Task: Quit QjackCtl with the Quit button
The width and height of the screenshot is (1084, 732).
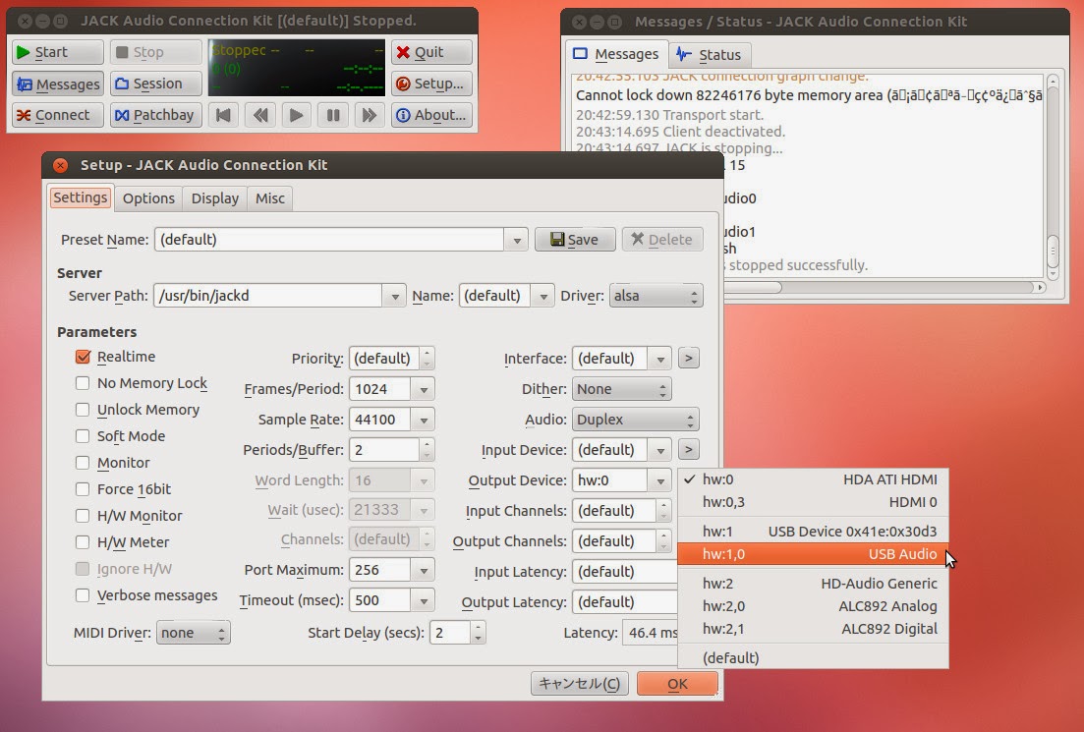Action: [431, 52]
